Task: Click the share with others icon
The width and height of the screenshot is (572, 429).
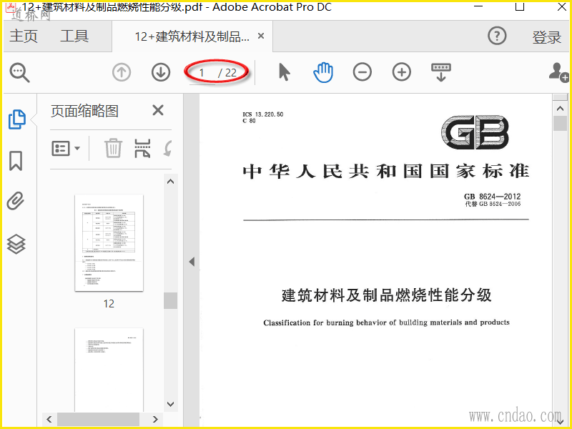Action: pyautogui.click(x=558, y=72)
